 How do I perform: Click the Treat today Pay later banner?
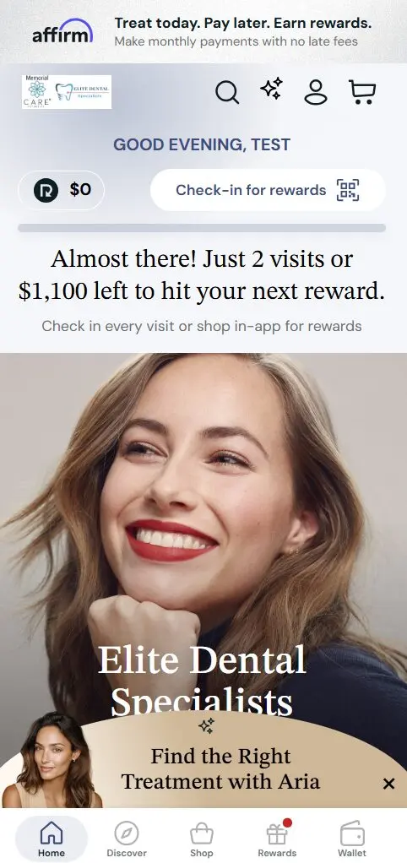coord(203,32)
